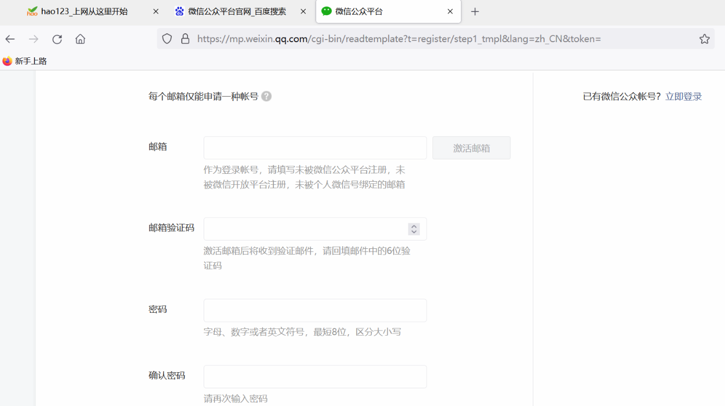The width and height of the screenshot is (725, 406).
Task: Focus the 确认密码 input field
Action: (315, 376)
